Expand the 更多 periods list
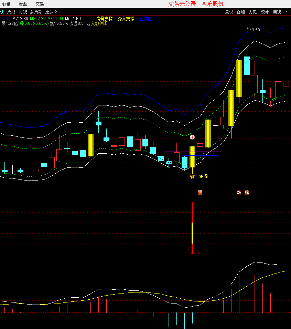The height and width of the screenshot is (329, 291). [x=51, y=12]
